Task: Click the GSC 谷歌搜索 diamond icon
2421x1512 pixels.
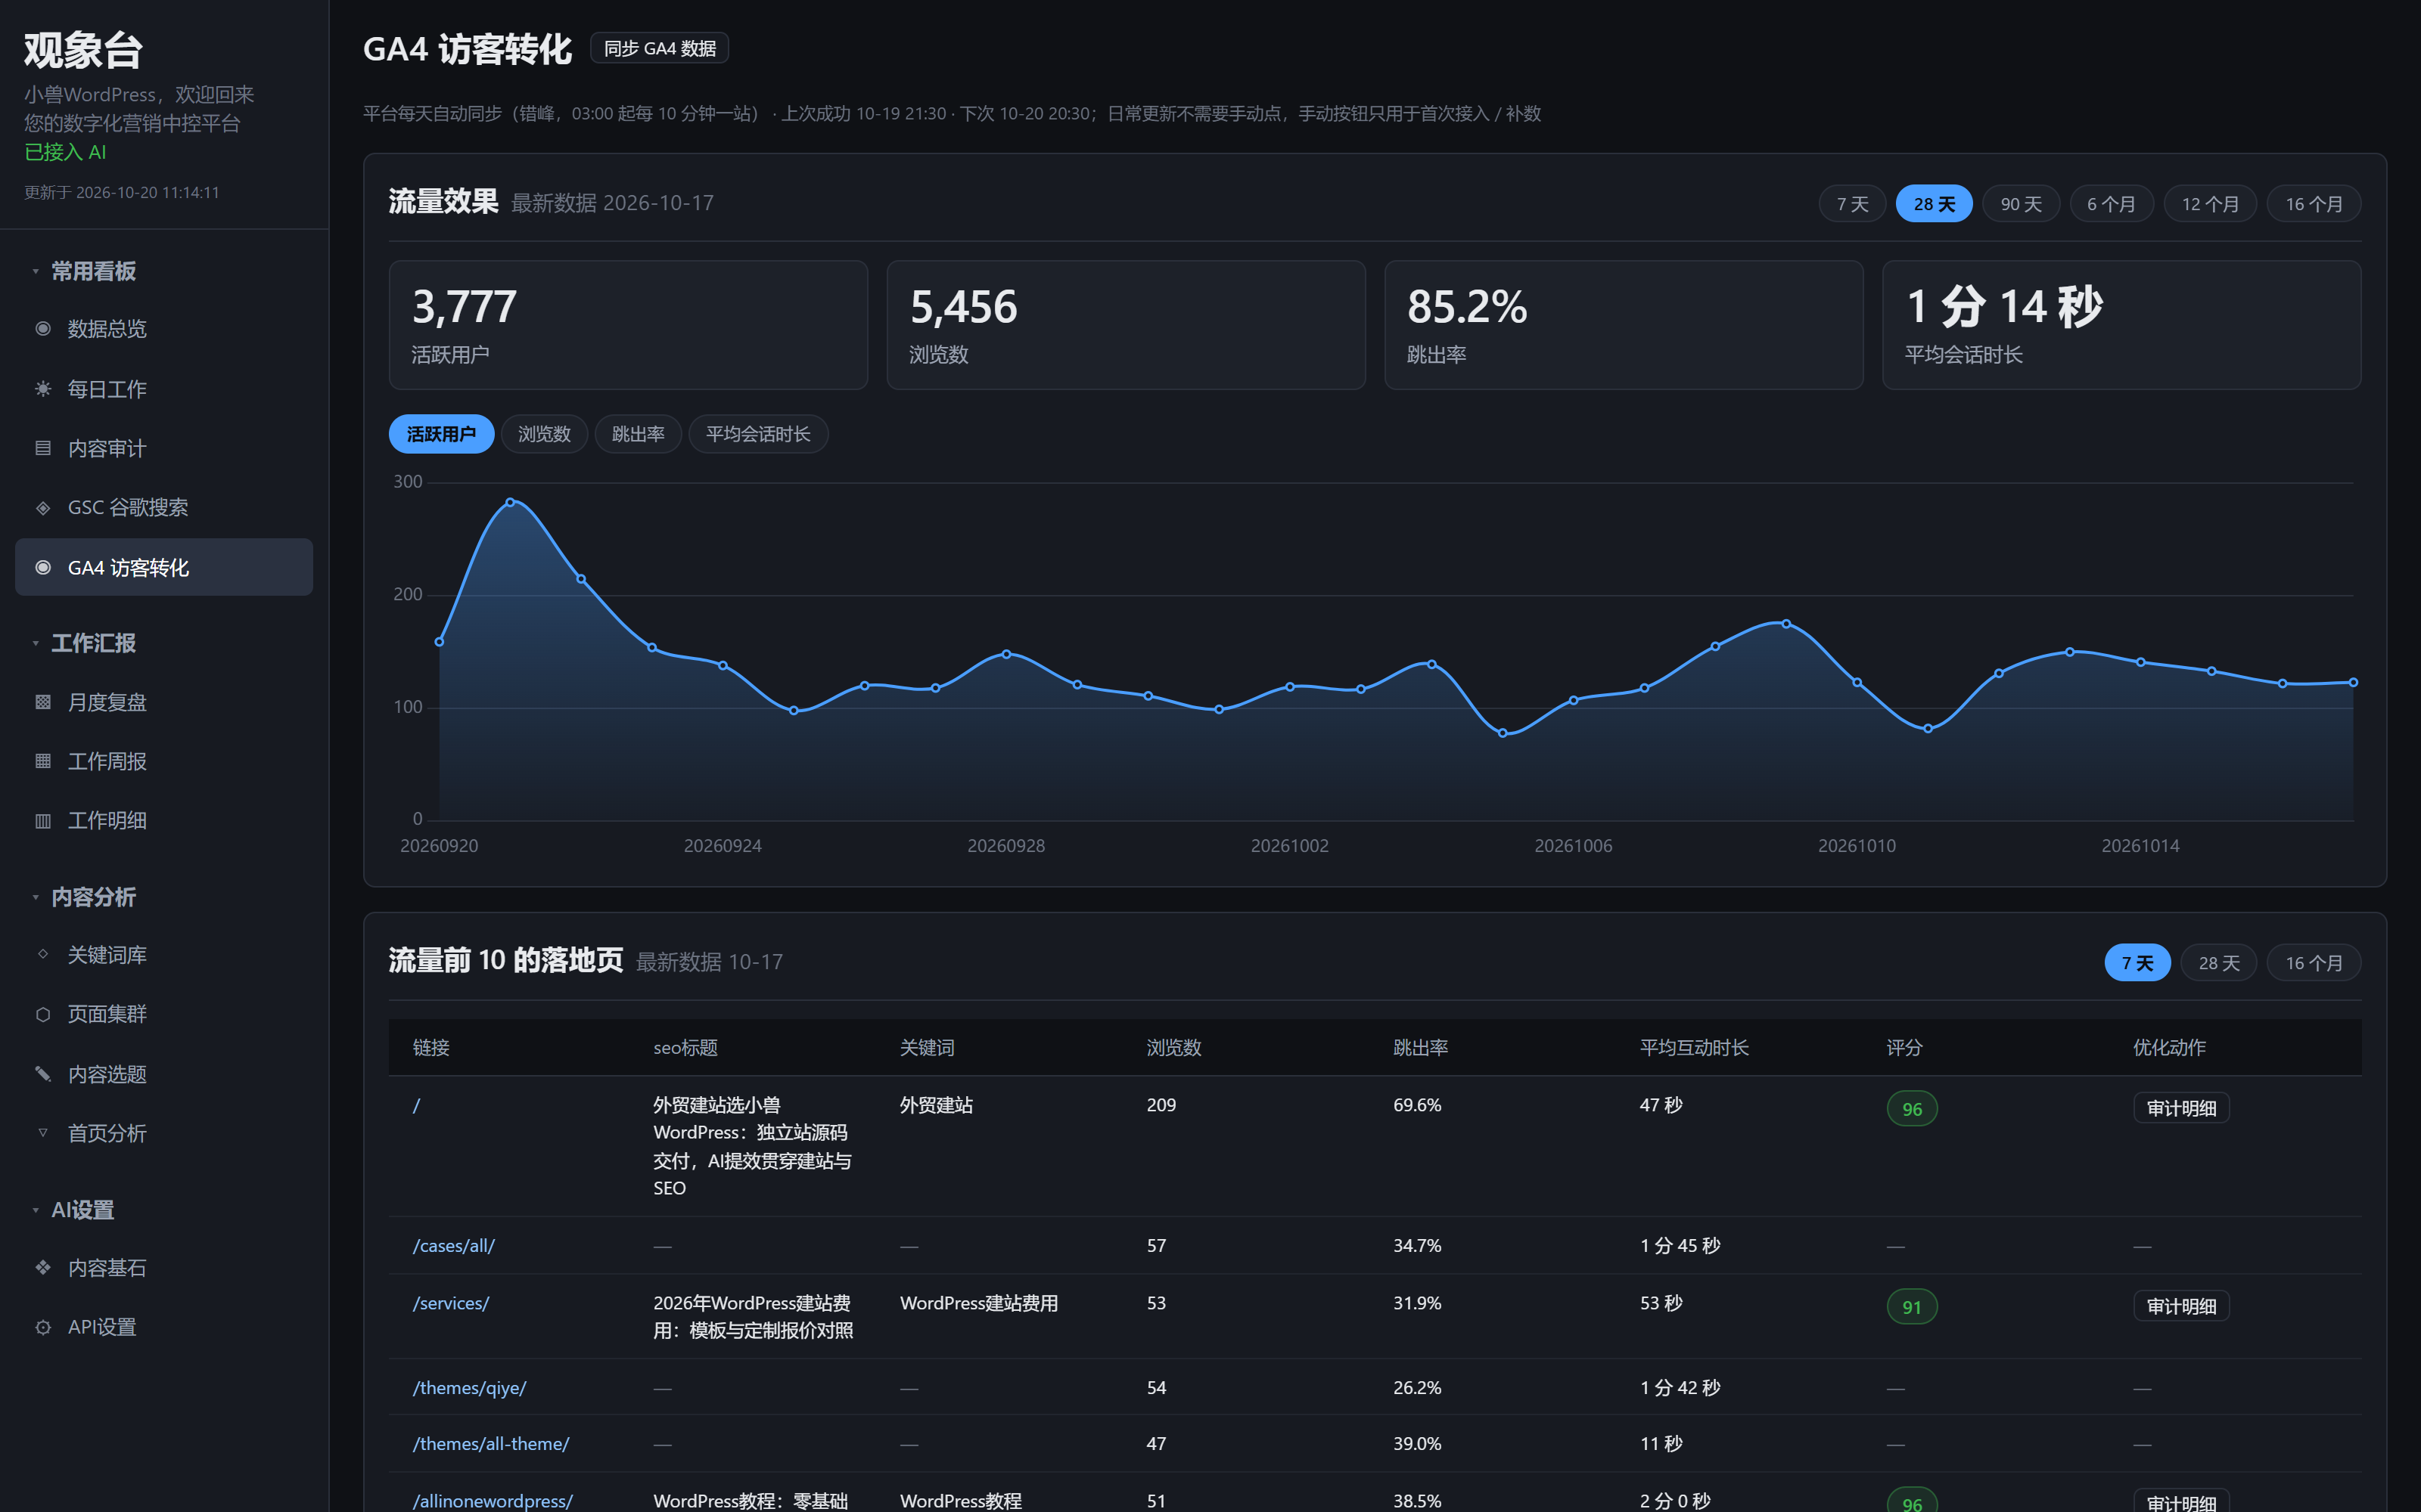Action: click(43, 508)
